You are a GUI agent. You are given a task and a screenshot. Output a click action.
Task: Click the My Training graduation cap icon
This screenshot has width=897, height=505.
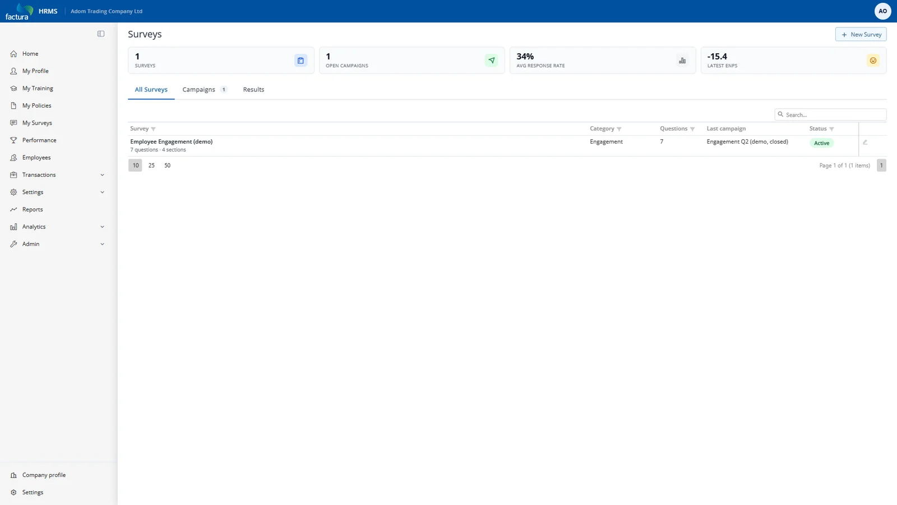(x=13, y=89)
